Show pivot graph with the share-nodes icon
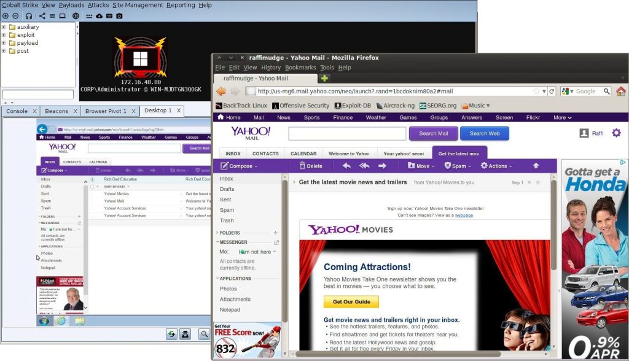 [x=42, y=16]
